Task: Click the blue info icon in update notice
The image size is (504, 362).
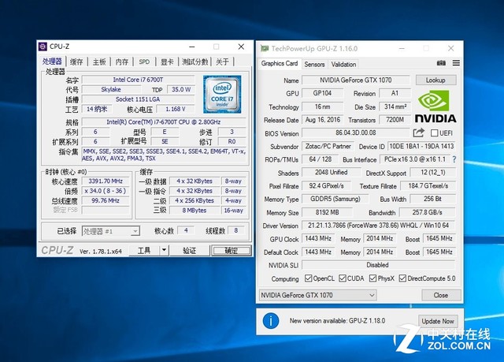Action: (x=271, y=321)
